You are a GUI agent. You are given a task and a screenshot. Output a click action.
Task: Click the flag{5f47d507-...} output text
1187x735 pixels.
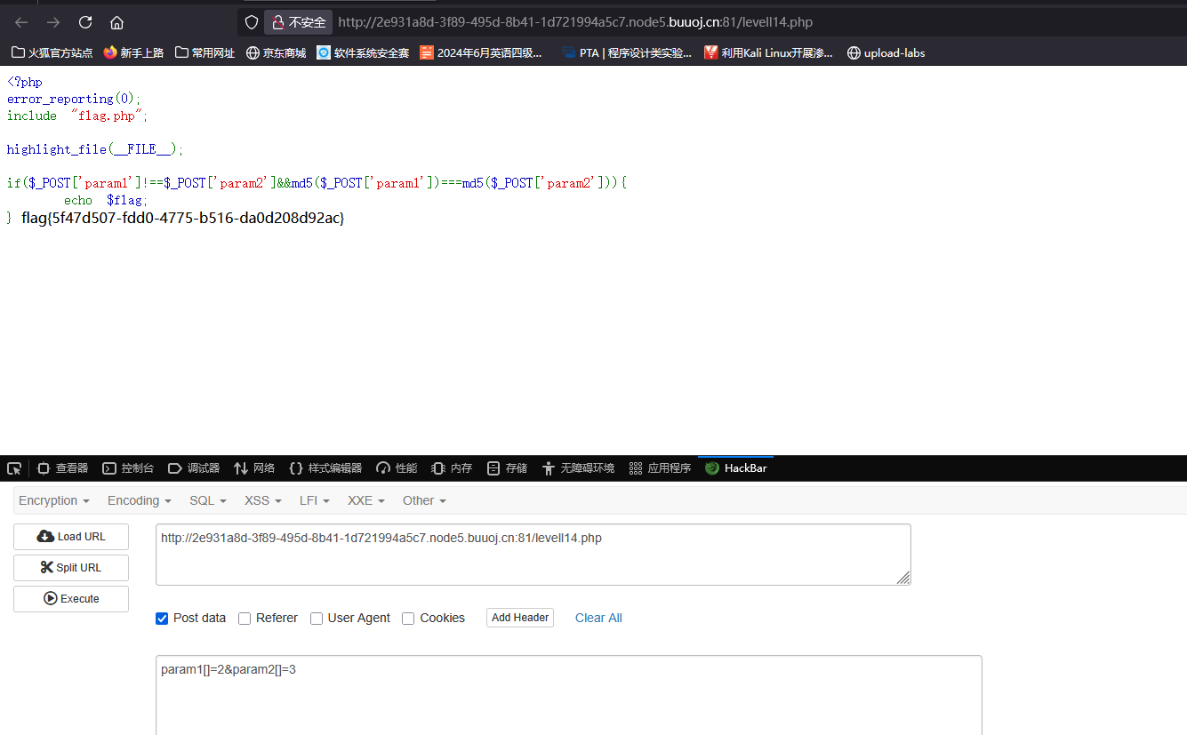182,218
